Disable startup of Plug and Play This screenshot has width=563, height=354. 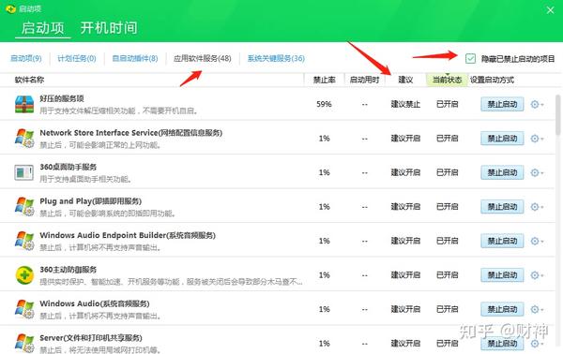502,207
